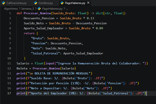Close the PagoHaberes.py tab

click(88, 3)
